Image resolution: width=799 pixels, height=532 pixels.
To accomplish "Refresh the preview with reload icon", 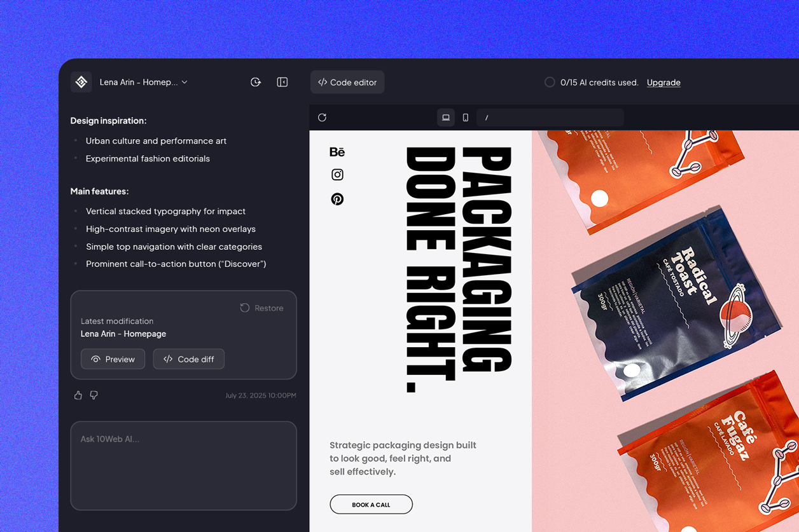I will [x=323, y=118].
